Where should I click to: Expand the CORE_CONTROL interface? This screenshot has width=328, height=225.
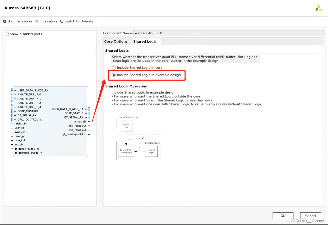15,111
